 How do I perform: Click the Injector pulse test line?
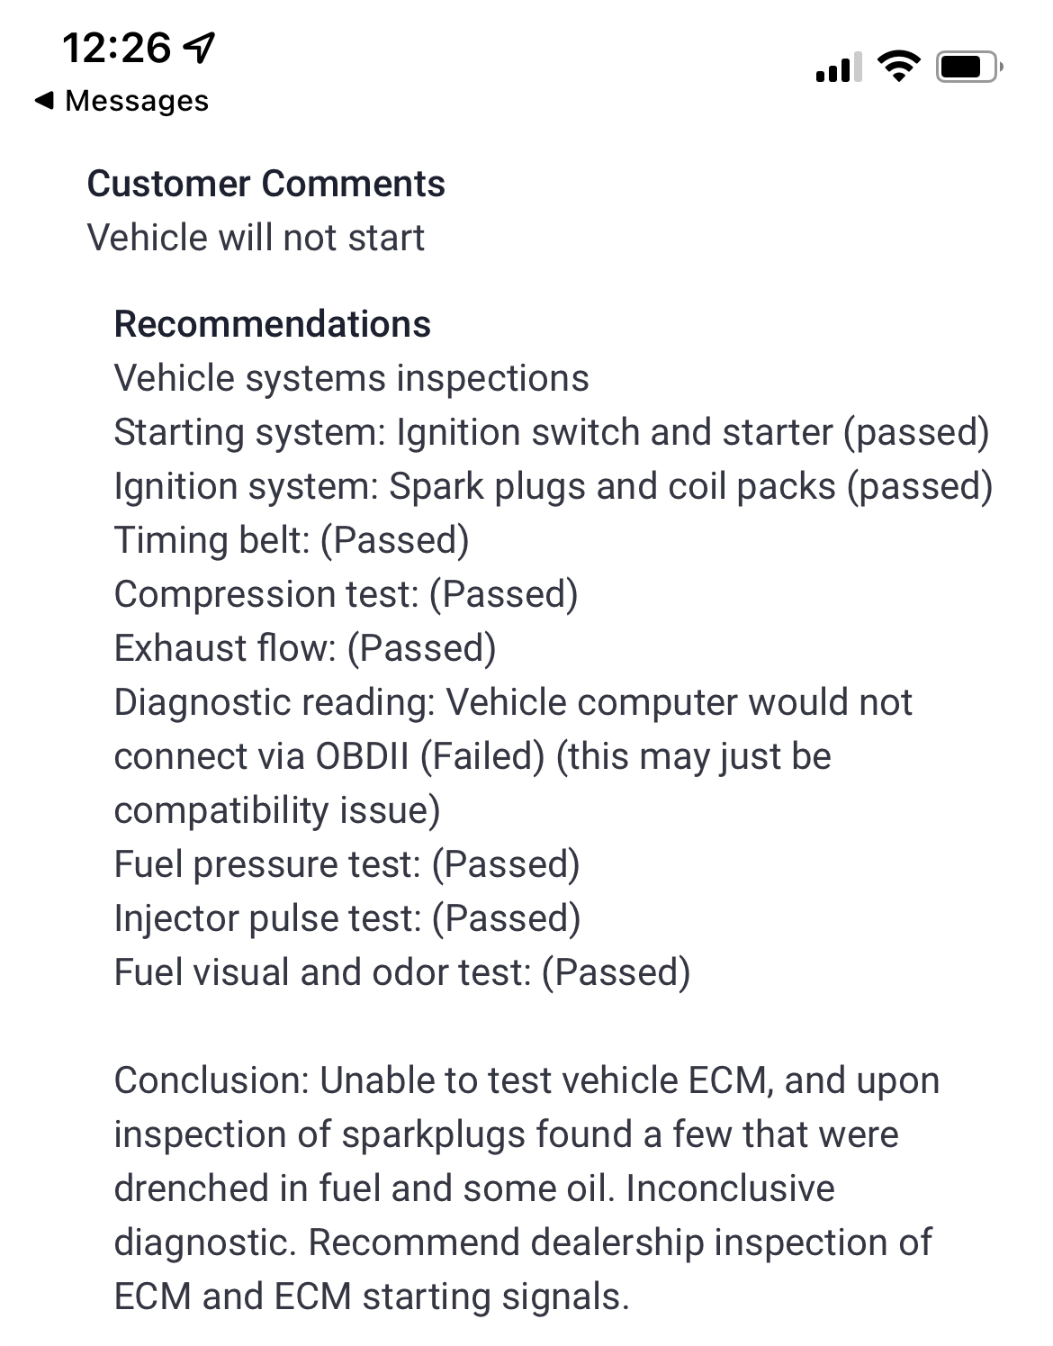pyautogui.click(x=346, y=918)
